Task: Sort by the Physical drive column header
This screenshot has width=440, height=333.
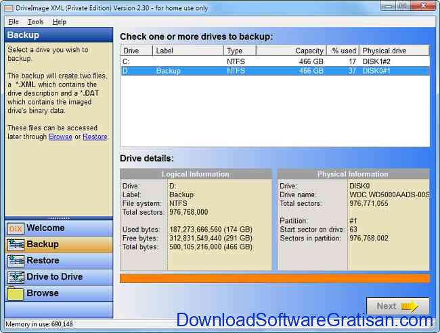Action: pos(394,51)
